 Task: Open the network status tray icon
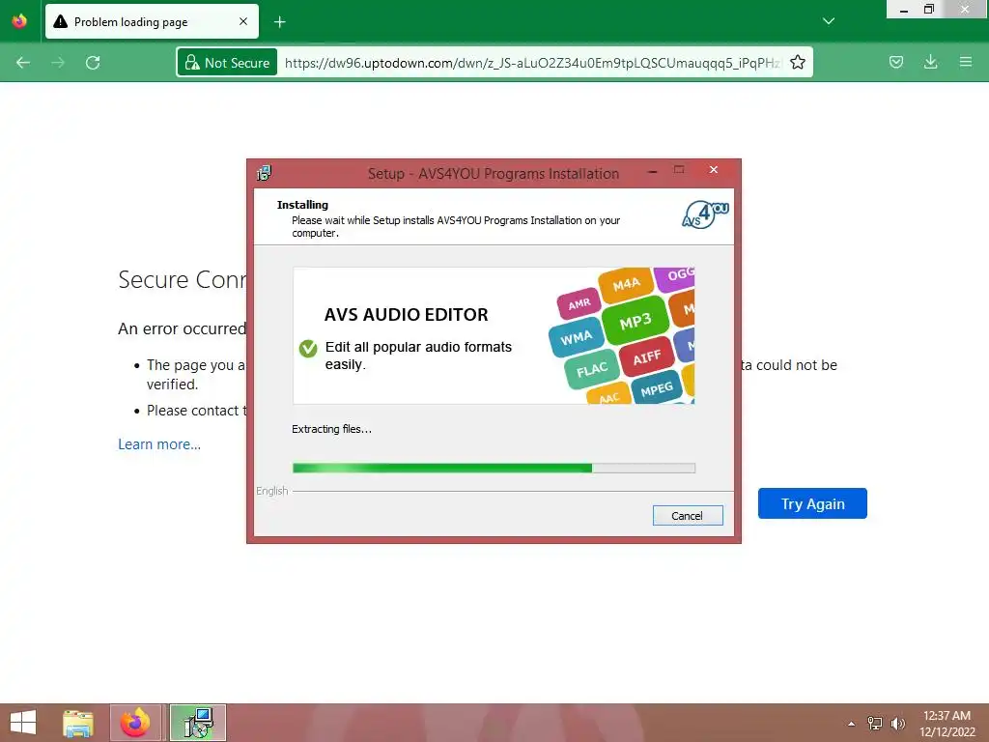pyautogui.click(x=875, y=723)
